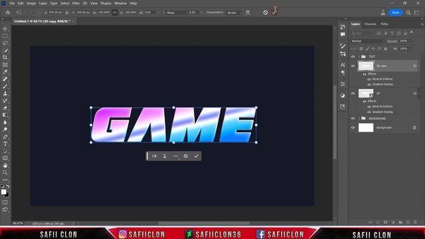The image size is (425, 239).
Task: Open the blend mode Normal dropdown
Action: click(367, 41)
